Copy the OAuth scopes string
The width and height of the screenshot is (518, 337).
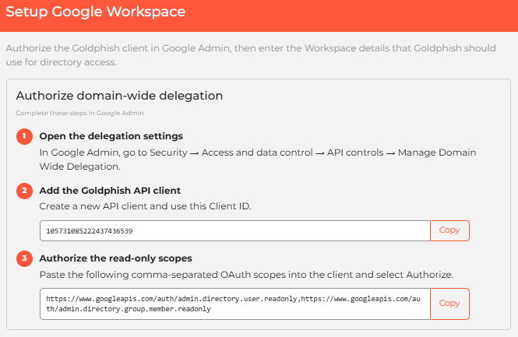449,304
